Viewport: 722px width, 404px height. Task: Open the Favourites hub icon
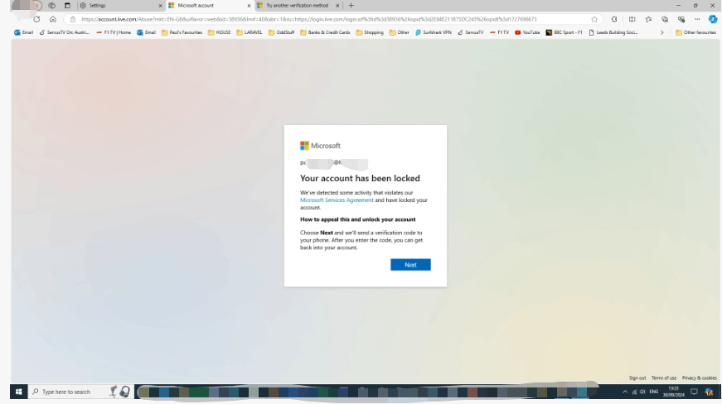pyautogui.click(x=648, y=19)
